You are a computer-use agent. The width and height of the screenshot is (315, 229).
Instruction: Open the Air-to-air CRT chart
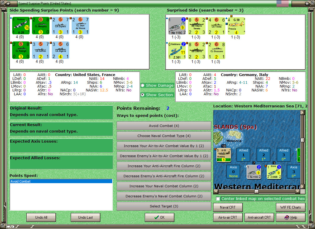tap(228, 217)
